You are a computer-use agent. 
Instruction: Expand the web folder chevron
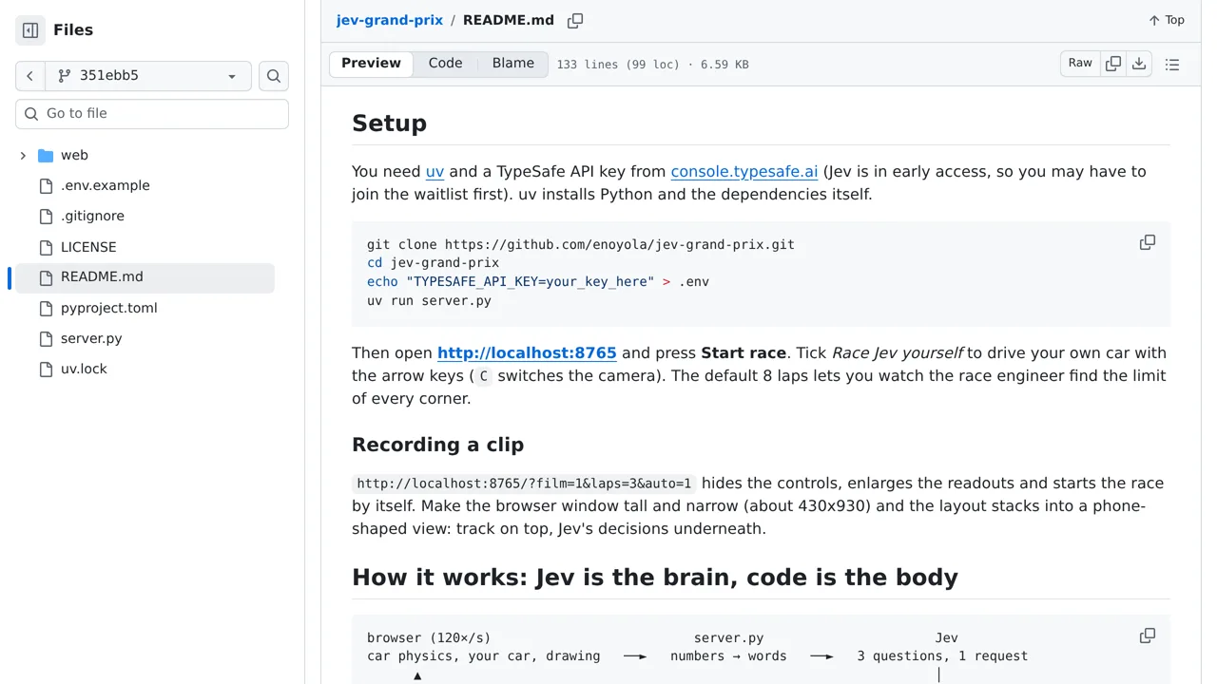[23, 155]
